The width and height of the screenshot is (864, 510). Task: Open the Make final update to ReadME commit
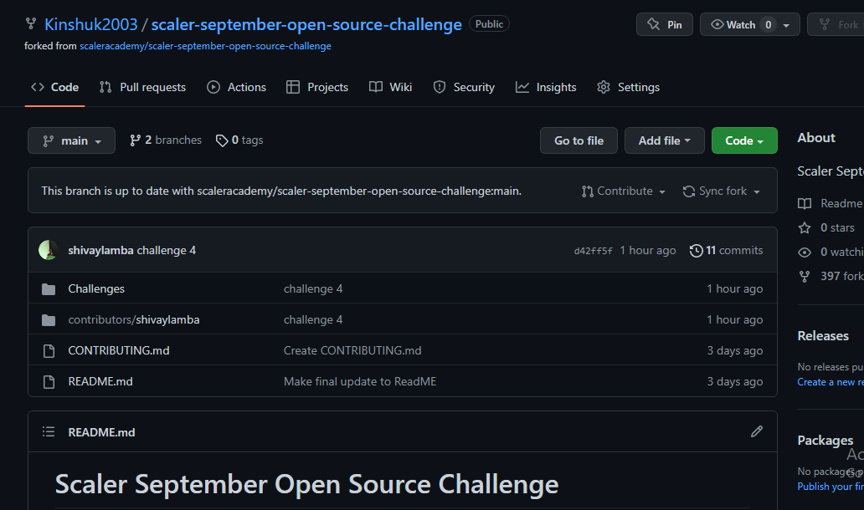click(360, 381)
